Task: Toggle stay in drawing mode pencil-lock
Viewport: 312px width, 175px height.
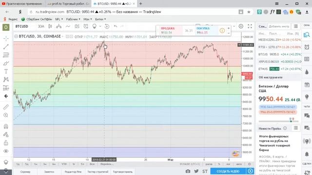Action: tap(6, 135)
